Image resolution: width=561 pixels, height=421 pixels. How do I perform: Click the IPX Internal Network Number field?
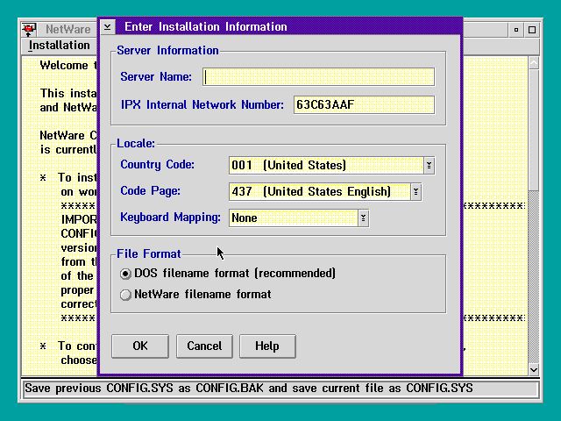click(364, 105)
